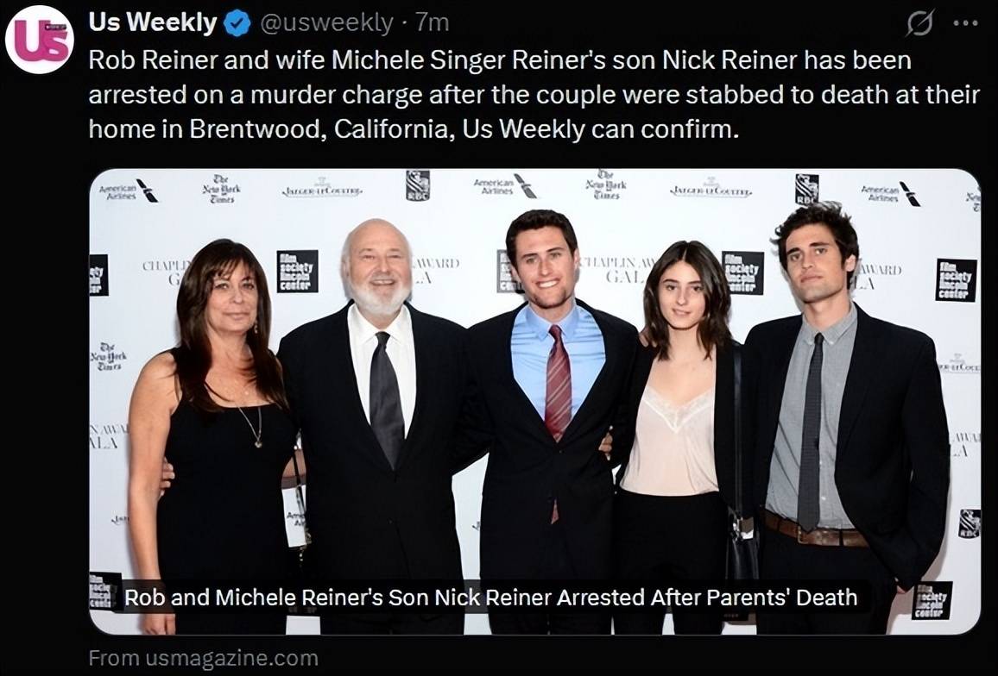Screen dimensions: 998x676
Task: Open the Us Weekly profile avatar
Action: tap(40, 40)
